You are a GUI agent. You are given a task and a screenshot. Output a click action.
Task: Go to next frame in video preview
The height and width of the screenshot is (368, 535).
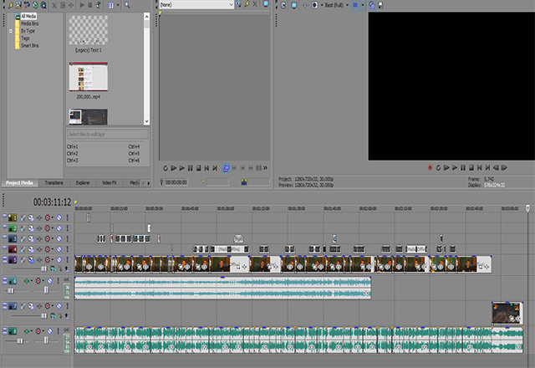click(504, 167)
